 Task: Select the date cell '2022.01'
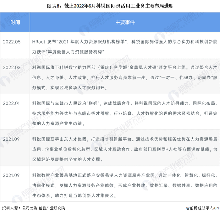tap(11, 103)
